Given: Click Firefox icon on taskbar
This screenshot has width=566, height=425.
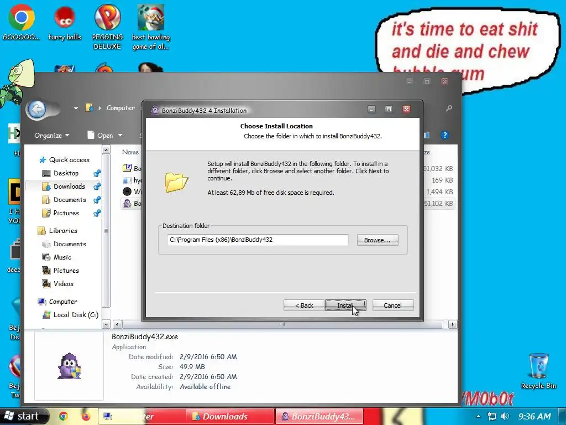Looking at the screenshot, I should coord(86,416).
